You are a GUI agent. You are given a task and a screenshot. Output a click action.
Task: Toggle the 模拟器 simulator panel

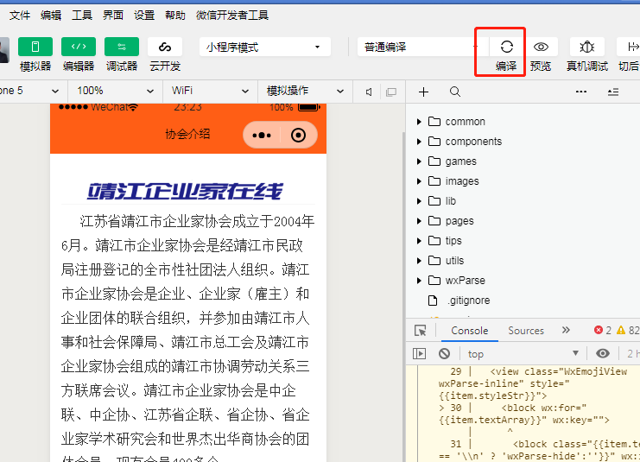point(35,47)
